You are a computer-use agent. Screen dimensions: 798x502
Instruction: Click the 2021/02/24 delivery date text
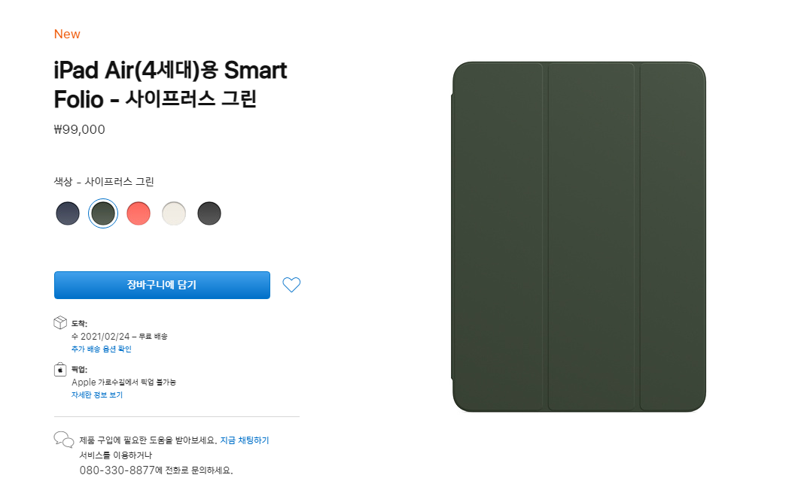[x=105, y=337]
